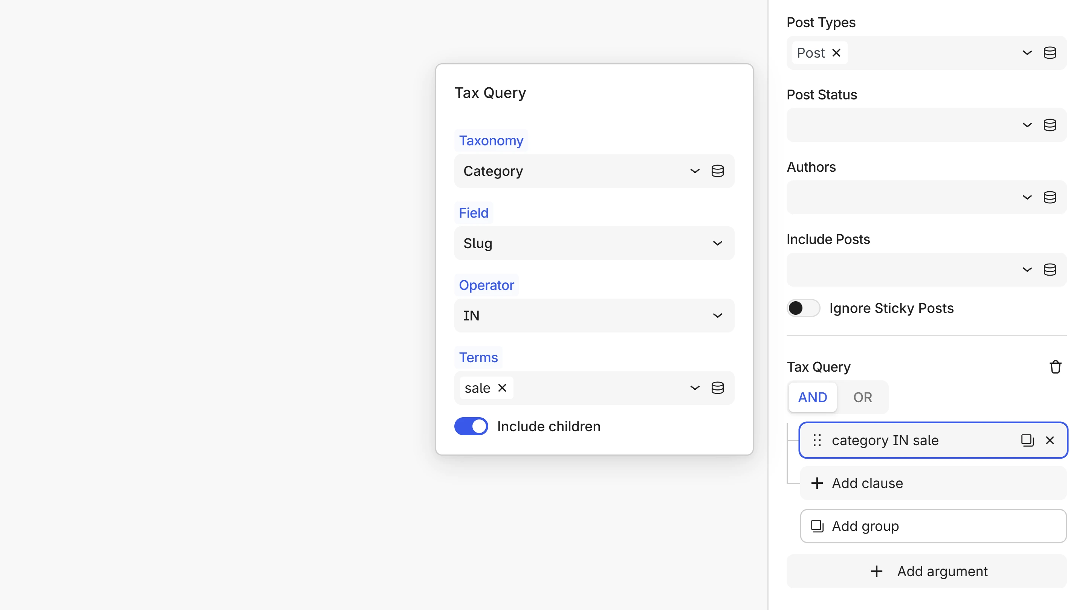Click dynamic data icon for Include Posts
This screenshot has width=1085, height=610.
(x=1050, y=270)
